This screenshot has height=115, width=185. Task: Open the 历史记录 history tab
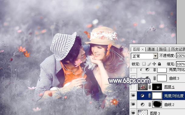coord(178,49)
